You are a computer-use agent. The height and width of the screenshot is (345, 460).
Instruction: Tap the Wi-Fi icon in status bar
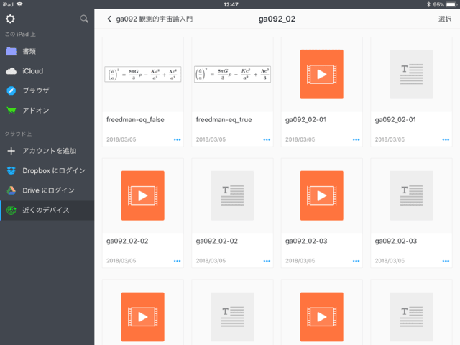[x=19, y=4]
